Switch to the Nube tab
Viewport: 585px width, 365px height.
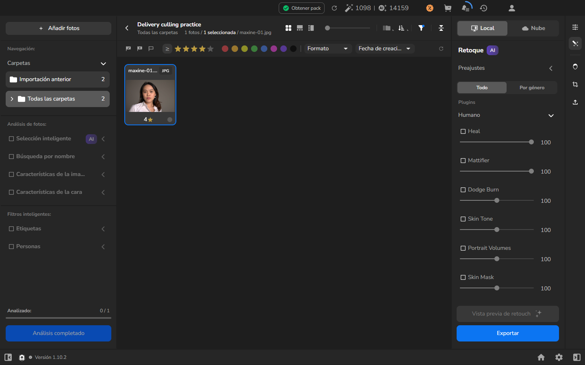[x=533, y=28]
